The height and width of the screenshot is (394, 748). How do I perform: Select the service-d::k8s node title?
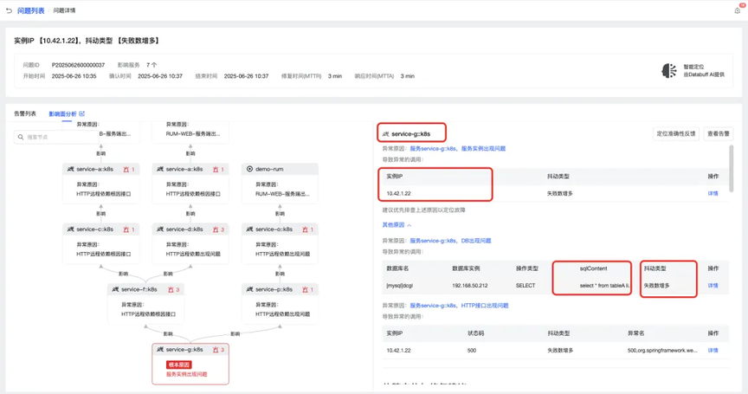(184, 229)
